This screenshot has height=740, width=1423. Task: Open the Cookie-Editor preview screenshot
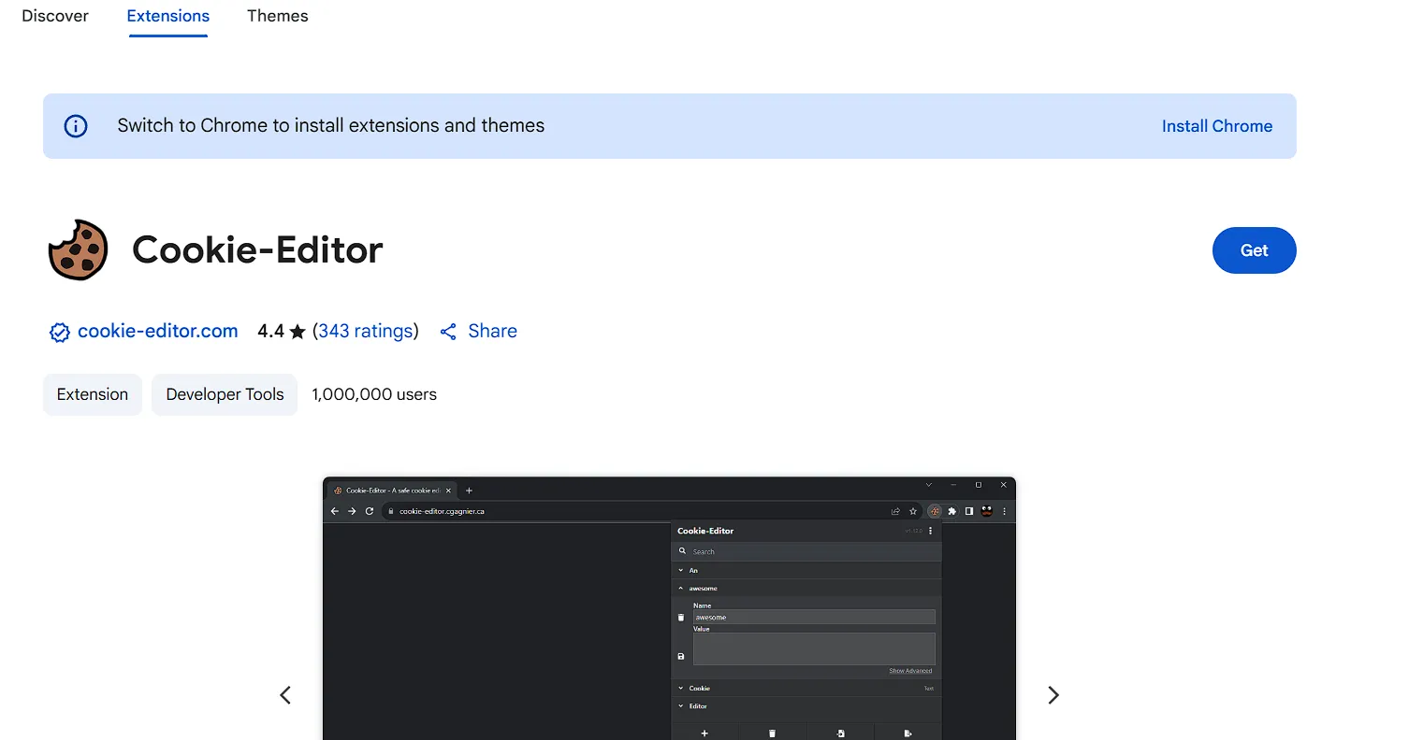[669, 608]
